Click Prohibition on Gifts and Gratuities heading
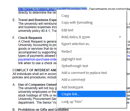This screenshot has height=111, width=130. coord(43,109)
